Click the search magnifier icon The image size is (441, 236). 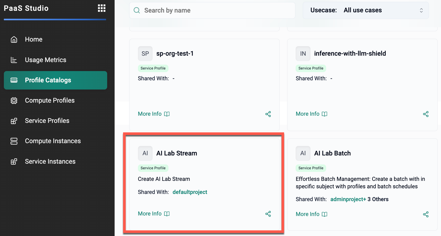pos(137,11)
